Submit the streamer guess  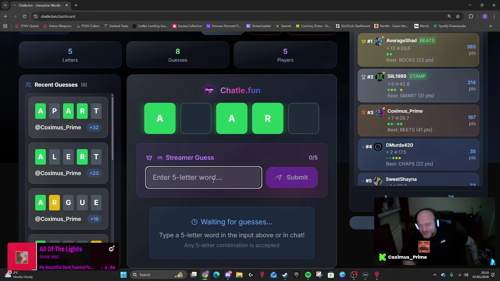click(x=292, y=177)
